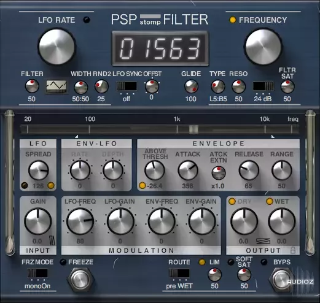The image size is (320, 303).
Task: Click the FLTR SAT mini knob
Action: coord(287,86)
